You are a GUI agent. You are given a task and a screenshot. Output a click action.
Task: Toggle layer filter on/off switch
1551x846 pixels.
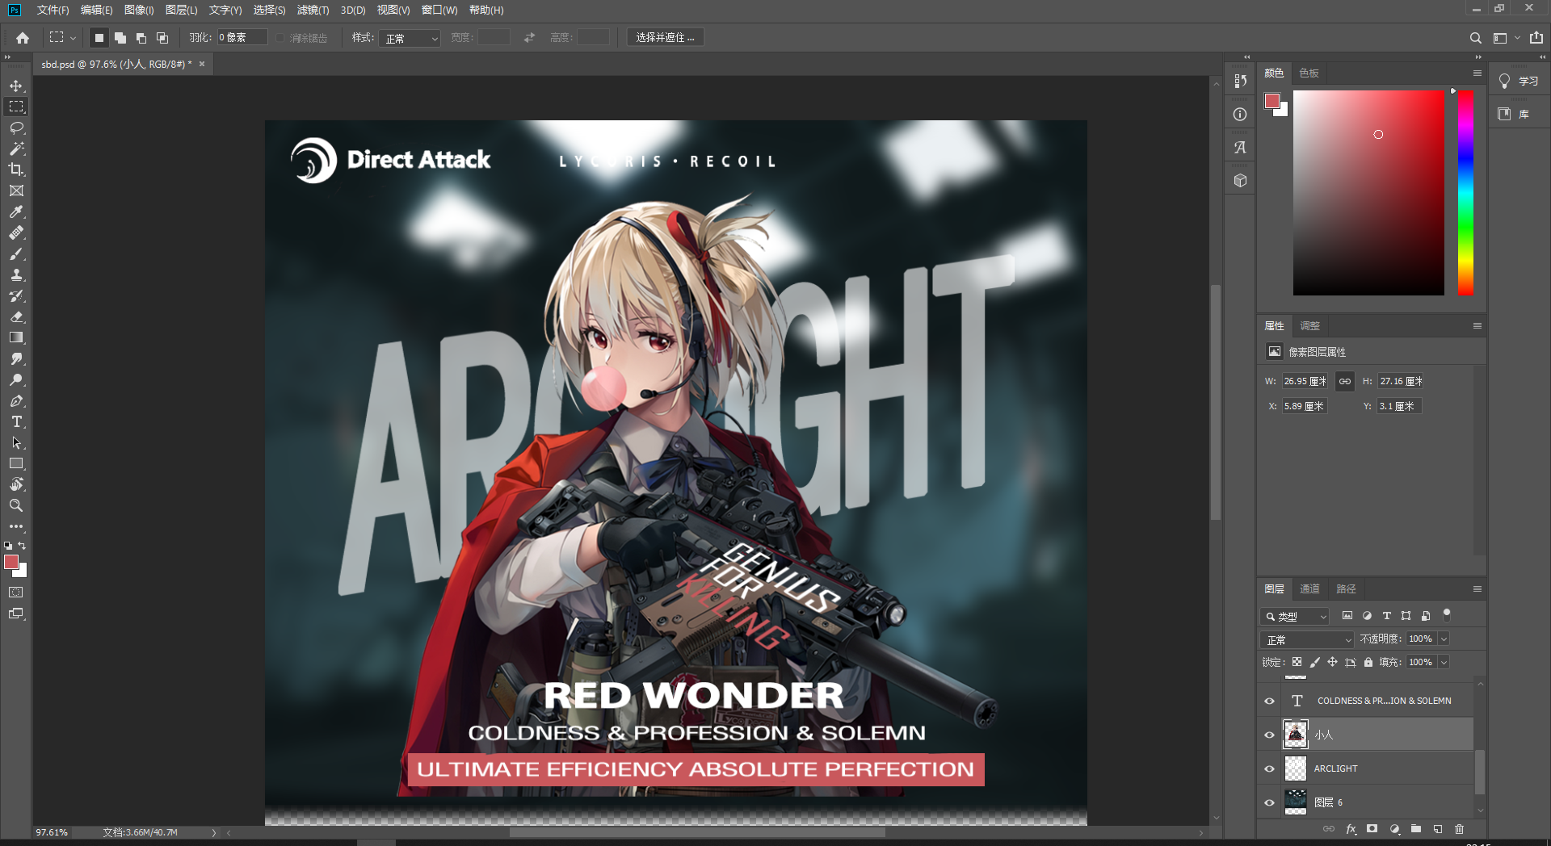(x=1447, y=614)
